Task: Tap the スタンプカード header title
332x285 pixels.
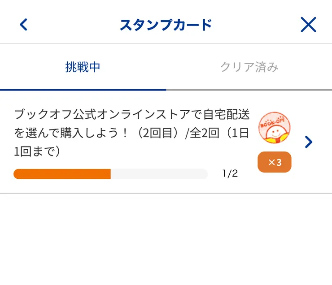Action: click(x=166, y=25)
